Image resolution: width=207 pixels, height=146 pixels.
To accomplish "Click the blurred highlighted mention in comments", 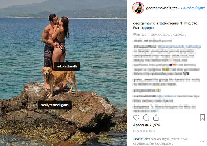I will click(180, 47).
